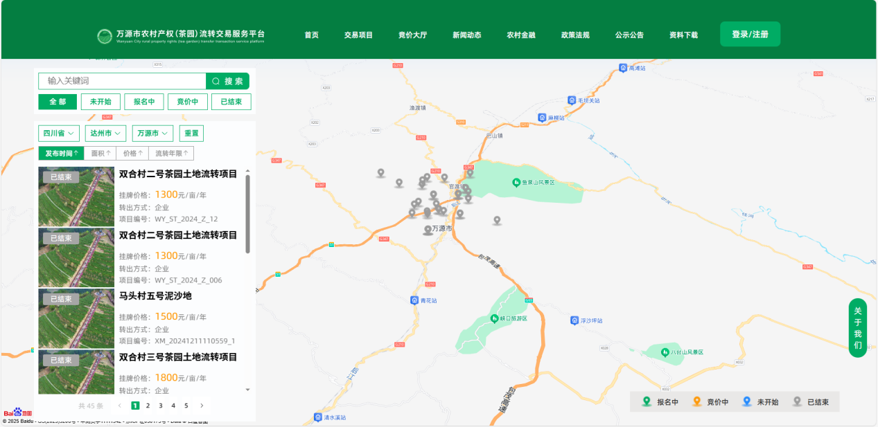Click the gray pin beside the 万源市 label

click(x=428, y=230)
